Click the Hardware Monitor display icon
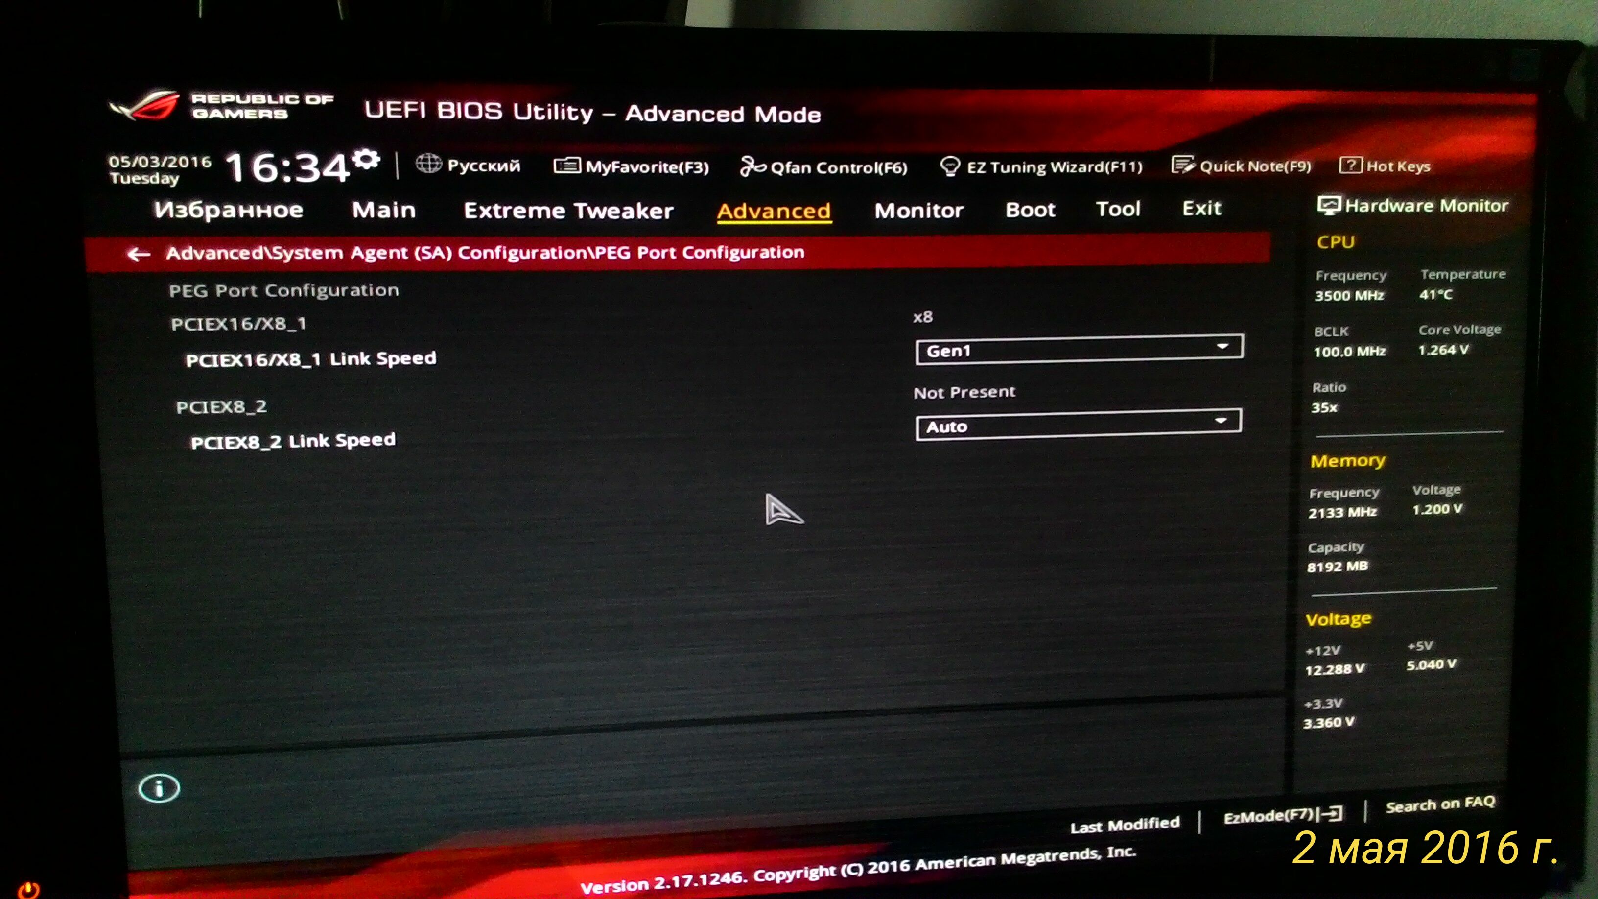The height and width of the screenshot is (899, 1598). click(x=1328, y=205)
